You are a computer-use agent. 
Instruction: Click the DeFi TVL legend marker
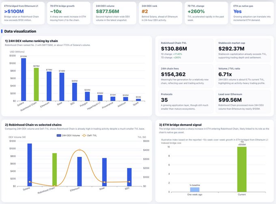[x=84, y=135]
